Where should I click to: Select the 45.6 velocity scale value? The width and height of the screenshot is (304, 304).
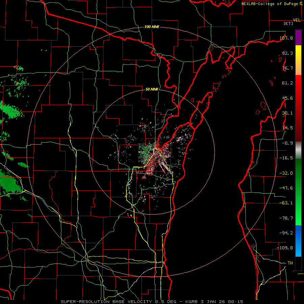point(287,98)
